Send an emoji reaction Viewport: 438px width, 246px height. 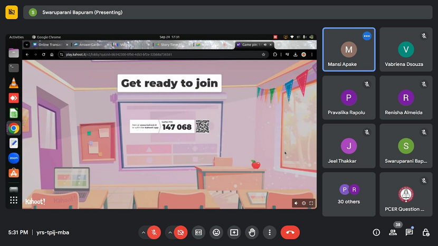(216, 232)
